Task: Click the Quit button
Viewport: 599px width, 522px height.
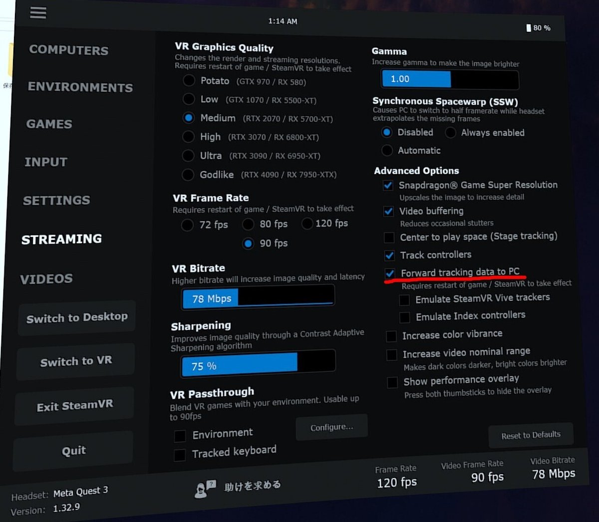Action: point(73,451)
